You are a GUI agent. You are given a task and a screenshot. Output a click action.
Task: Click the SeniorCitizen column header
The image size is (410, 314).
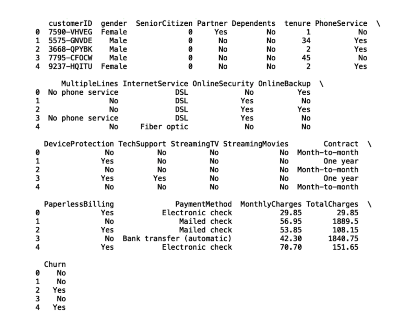point(164,23)
